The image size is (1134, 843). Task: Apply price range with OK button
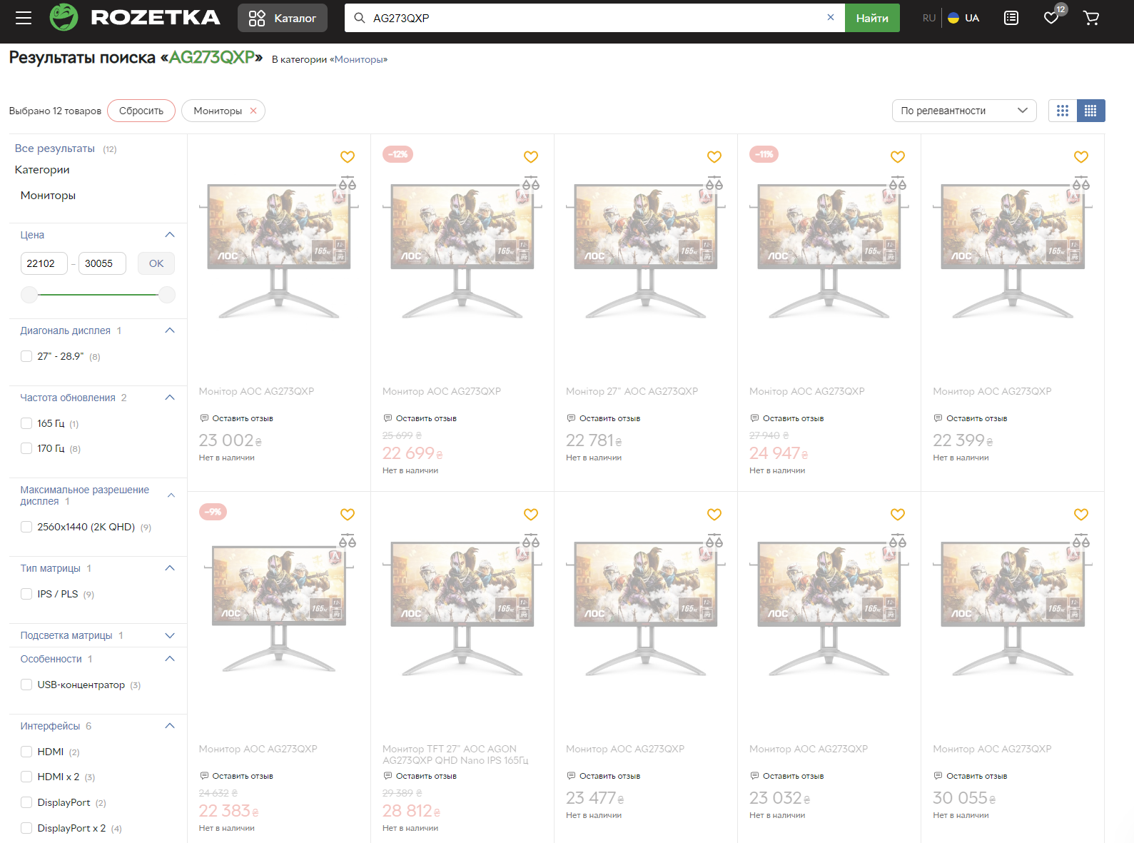click(x=156, y=263)
